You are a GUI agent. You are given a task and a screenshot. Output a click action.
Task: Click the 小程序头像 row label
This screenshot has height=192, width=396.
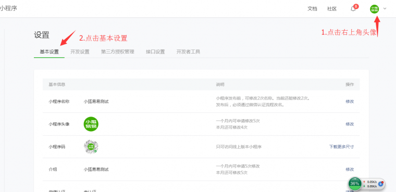(x=59, y=124)
